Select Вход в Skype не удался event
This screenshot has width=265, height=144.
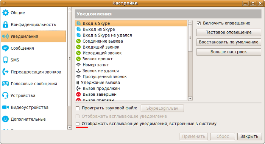[x=131, y=35]
